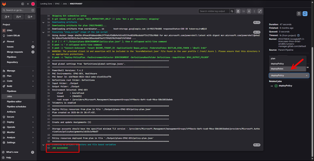Toggle the sidebar collapse icon
The image size is (314, 161).
pyautogui.click(x=23, y=4)
